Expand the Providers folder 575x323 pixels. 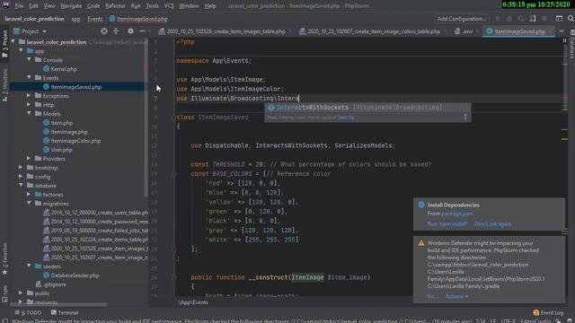(x=29, y=159)
